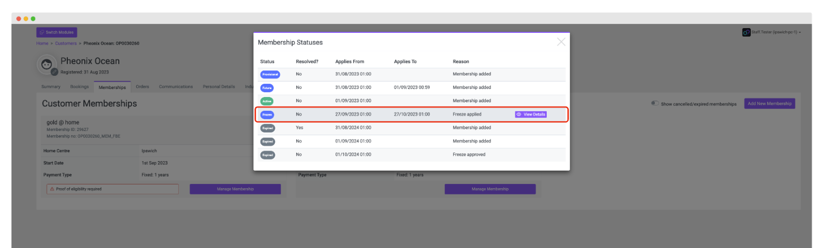
Task: Go to the Home breadcrumb link
Action: [42, 43]
